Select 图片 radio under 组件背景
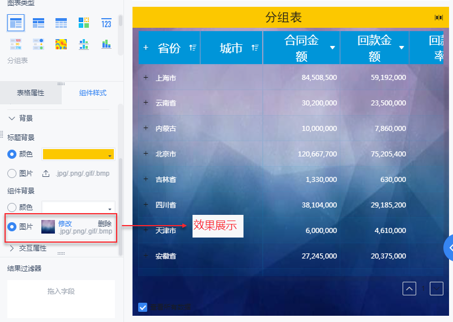The image size is (453, 322). point(12,227)
